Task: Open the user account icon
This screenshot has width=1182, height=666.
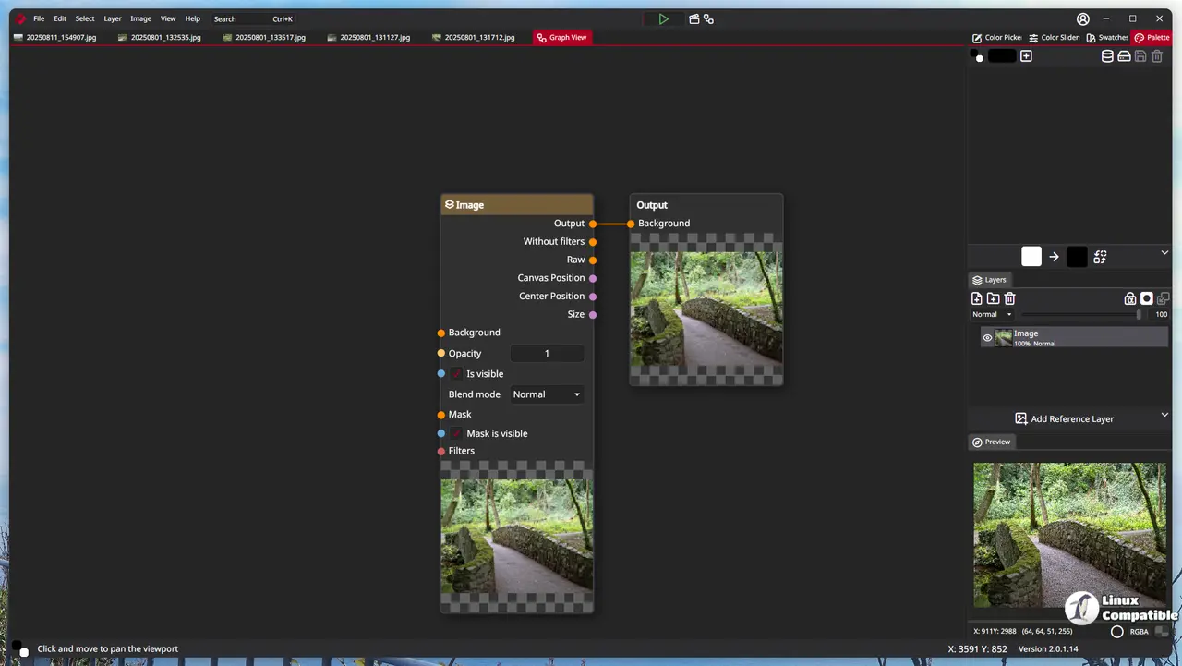Action: 1082,18
